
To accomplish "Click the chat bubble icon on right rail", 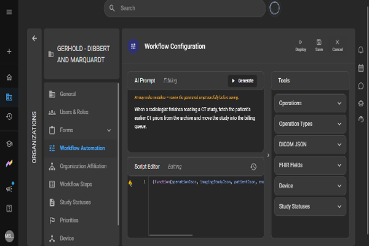I will (x=361, y=86).
